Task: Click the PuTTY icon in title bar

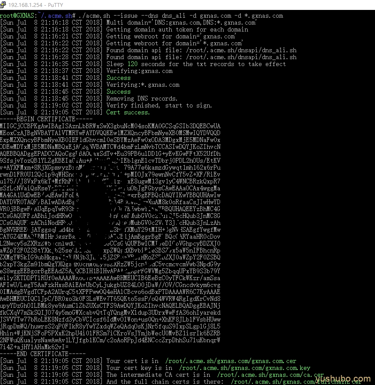Action: point(4,5)
